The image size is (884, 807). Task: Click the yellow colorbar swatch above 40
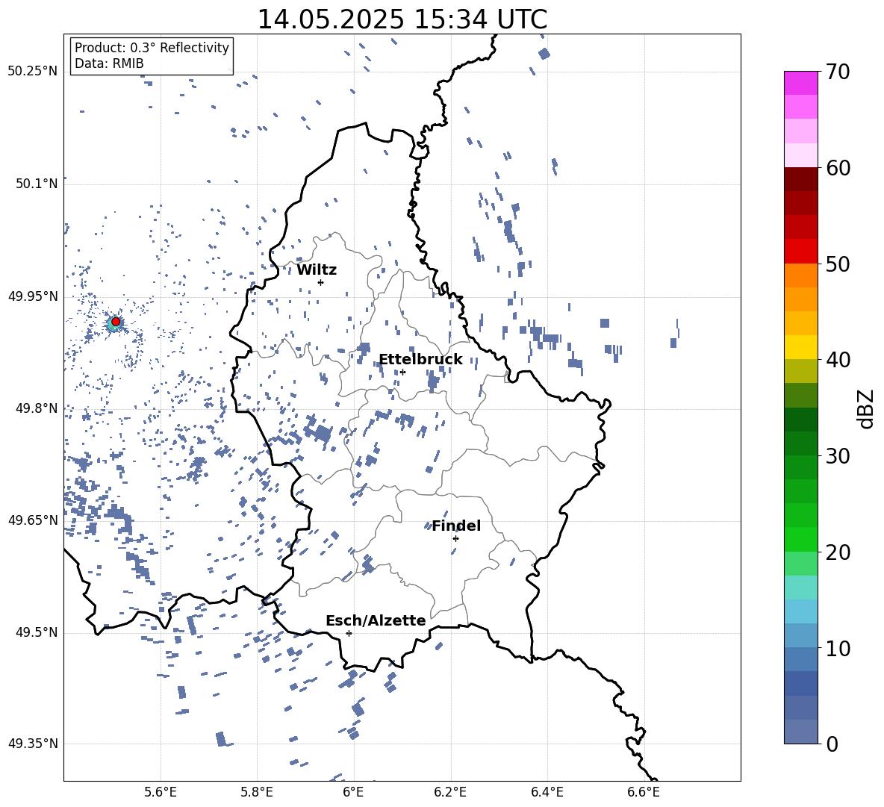tap(800, 347)
